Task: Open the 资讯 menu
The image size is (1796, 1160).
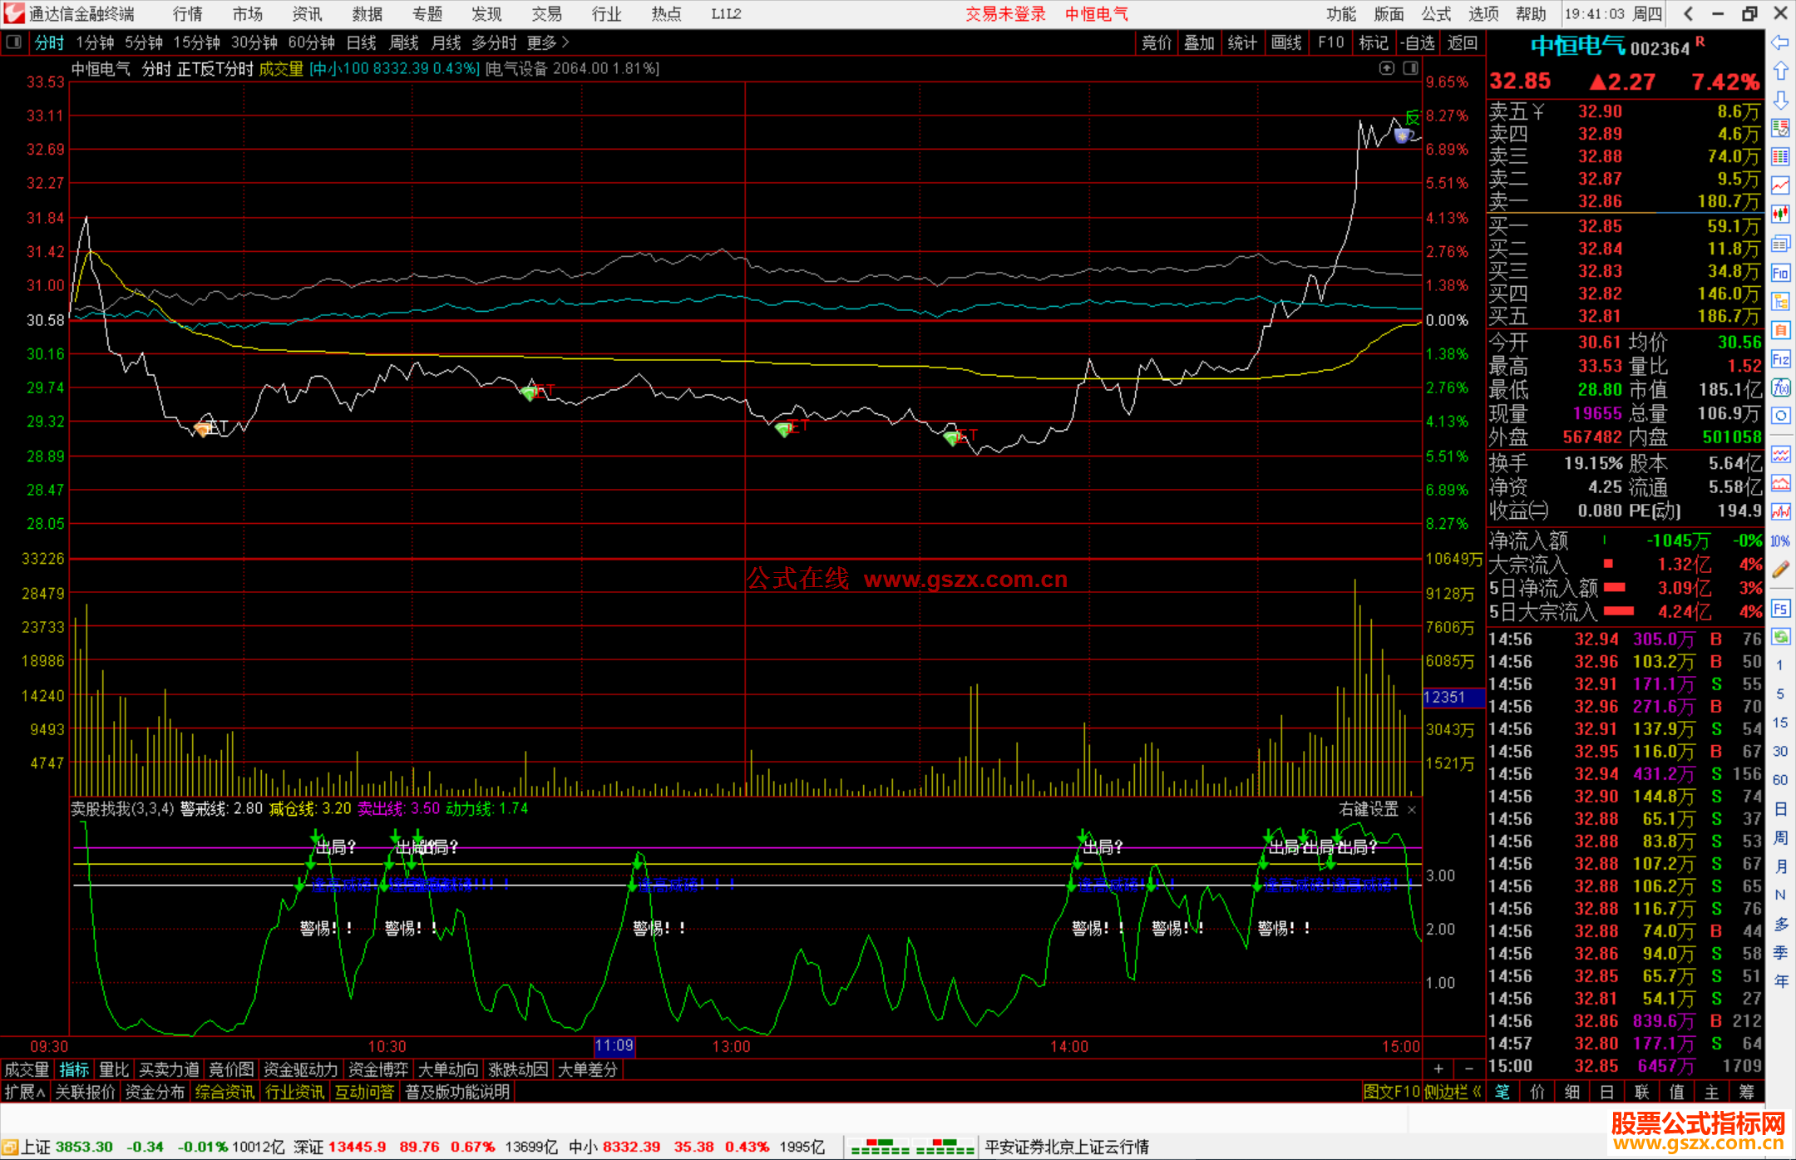Action: pos(307,14)
